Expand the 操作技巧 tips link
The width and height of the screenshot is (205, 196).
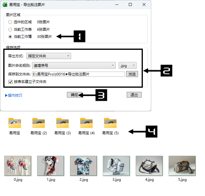coord(14,95)
